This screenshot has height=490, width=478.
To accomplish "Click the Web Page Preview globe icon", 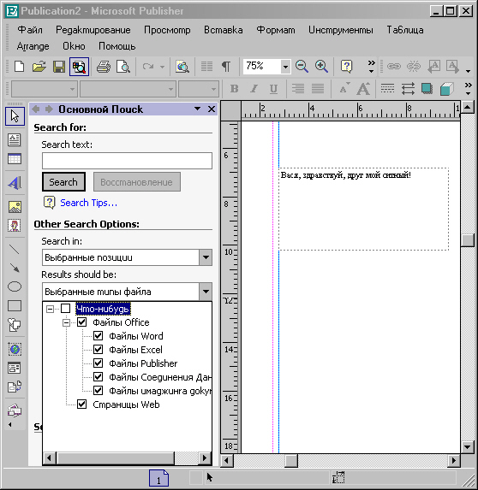I will click(182, 67).
